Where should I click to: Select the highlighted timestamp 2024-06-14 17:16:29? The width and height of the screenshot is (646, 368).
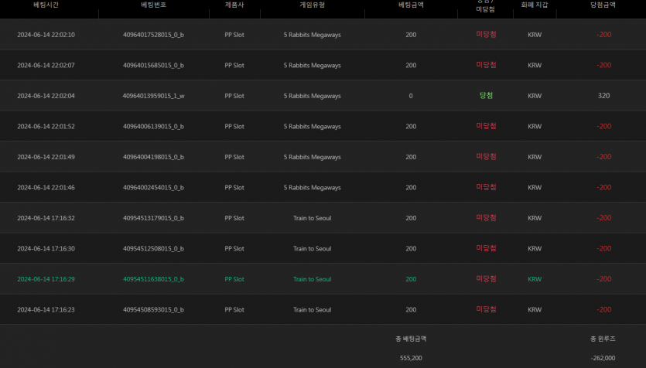46,280
